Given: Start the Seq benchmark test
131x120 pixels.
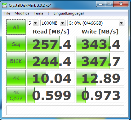Looking at the screenshot, I should pos(16,44).
